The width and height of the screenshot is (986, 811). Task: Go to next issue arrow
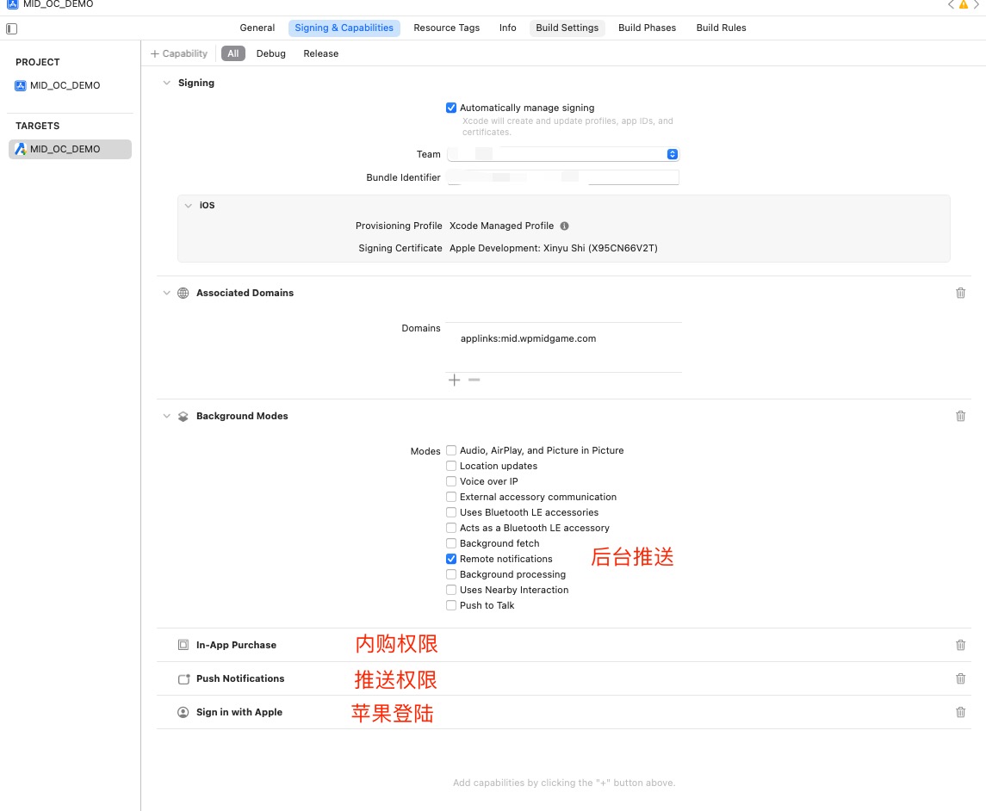[x=977, y=4]
